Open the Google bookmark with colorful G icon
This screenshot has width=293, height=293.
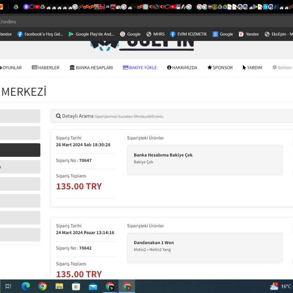pos(130,34)
